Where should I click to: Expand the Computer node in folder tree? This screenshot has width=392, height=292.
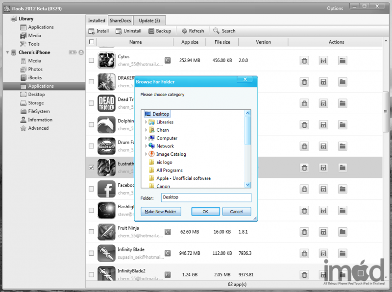(x=146, y=138)
